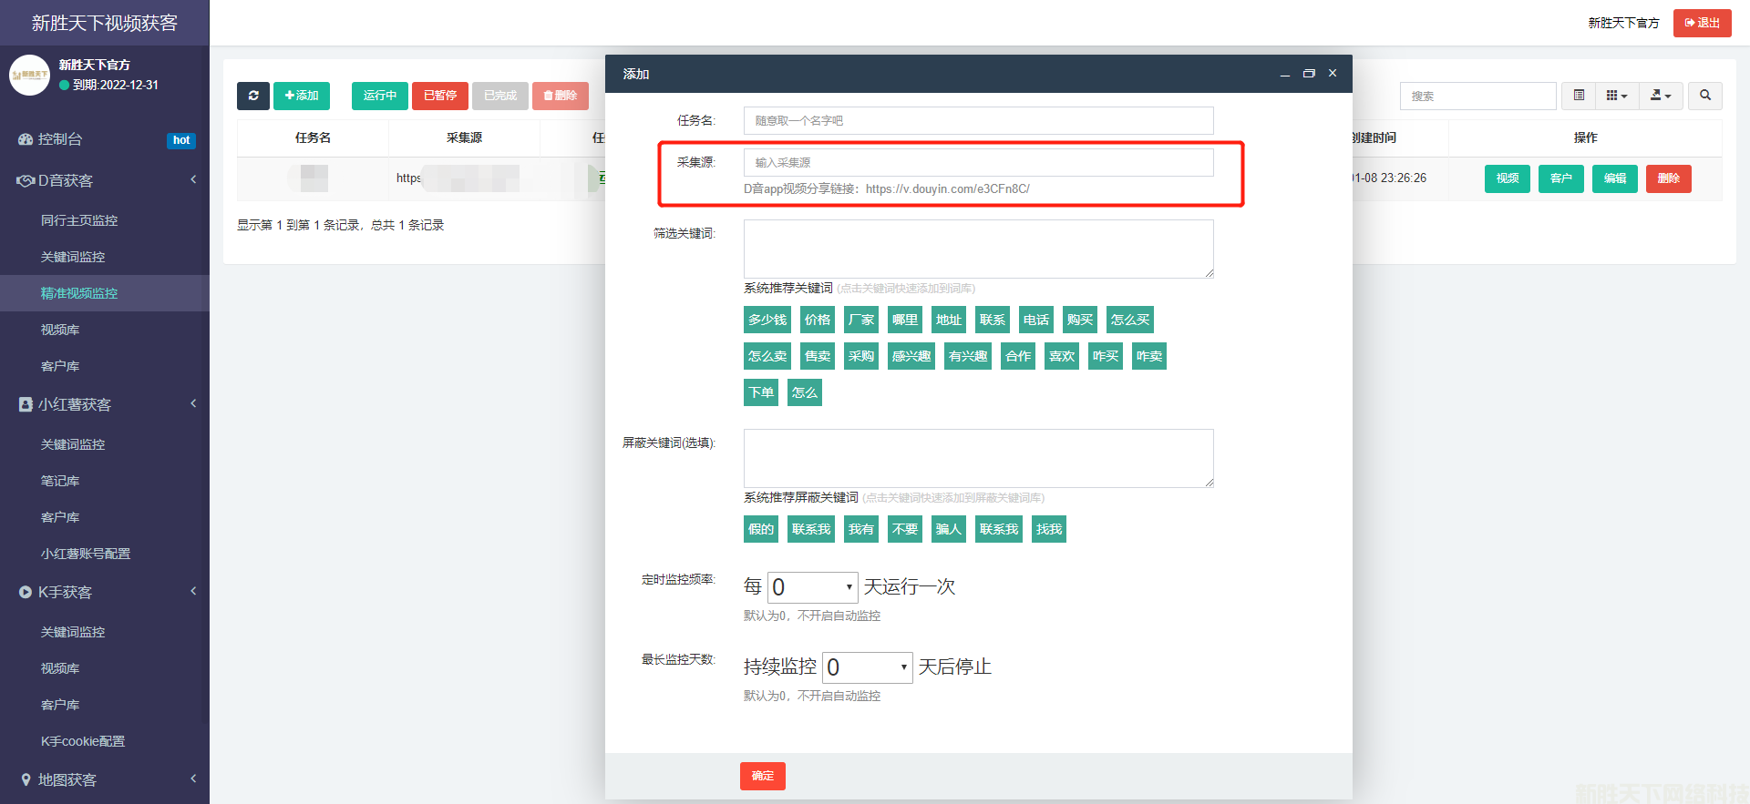Open the export data dropdown
This screenshot has height=804, width=1750.
tap(1661, 96)
